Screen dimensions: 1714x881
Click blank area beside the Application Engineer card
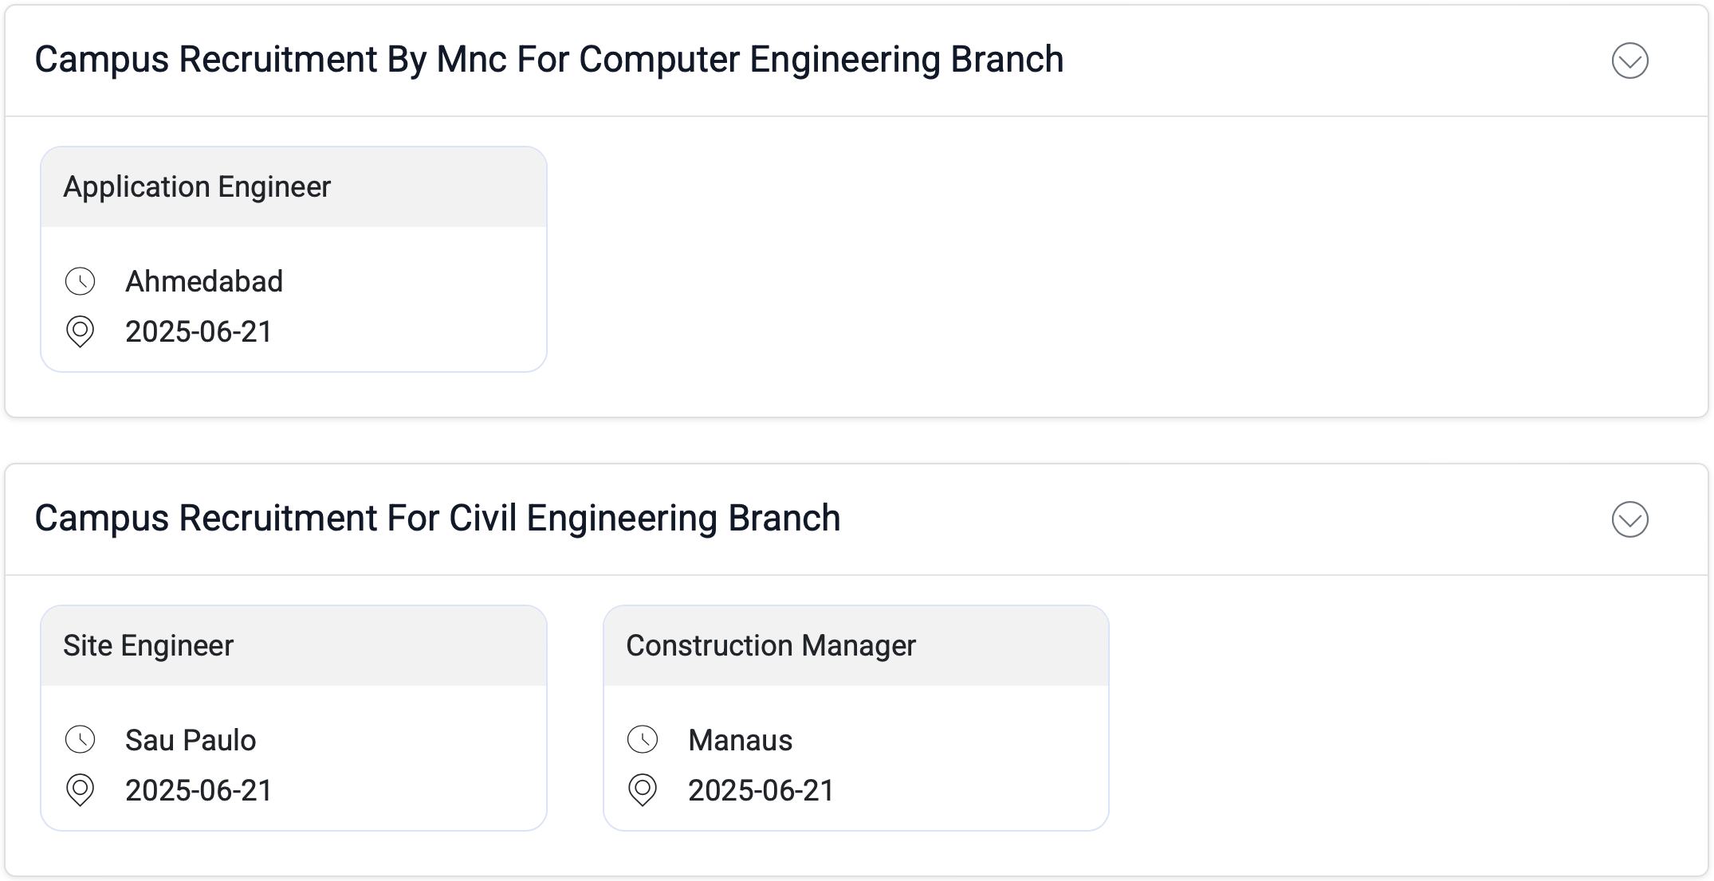point(1036,263)
